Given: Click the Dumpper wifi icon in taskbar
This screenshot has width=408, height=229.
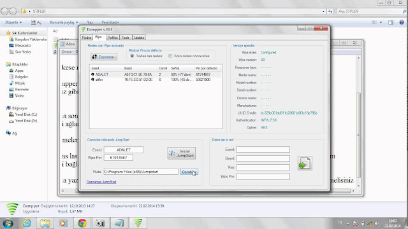Looking at the screenshot, I should click(138, 223).
